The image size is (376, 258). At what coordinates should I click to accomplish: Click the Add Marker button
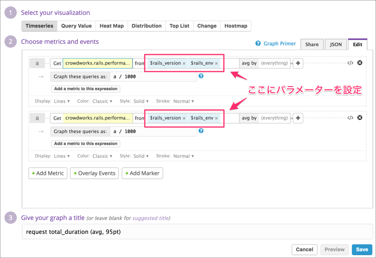(x=142, y=173)
